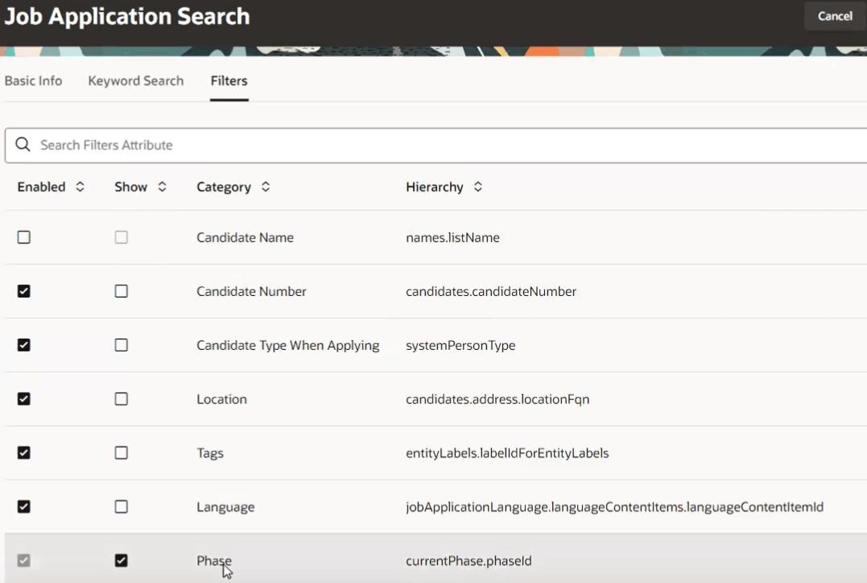Check the Show box for Location
The height and width of the screenshot is (583, 867).
click(x=121, y=400)
